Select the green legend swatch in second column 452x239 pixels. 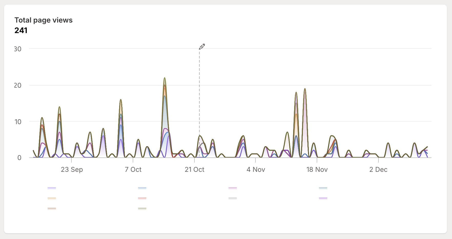click(142, 208)
